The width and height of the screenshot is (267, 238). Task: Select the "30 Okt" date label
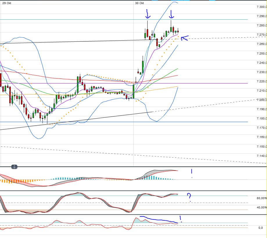(x=139, y=3)
